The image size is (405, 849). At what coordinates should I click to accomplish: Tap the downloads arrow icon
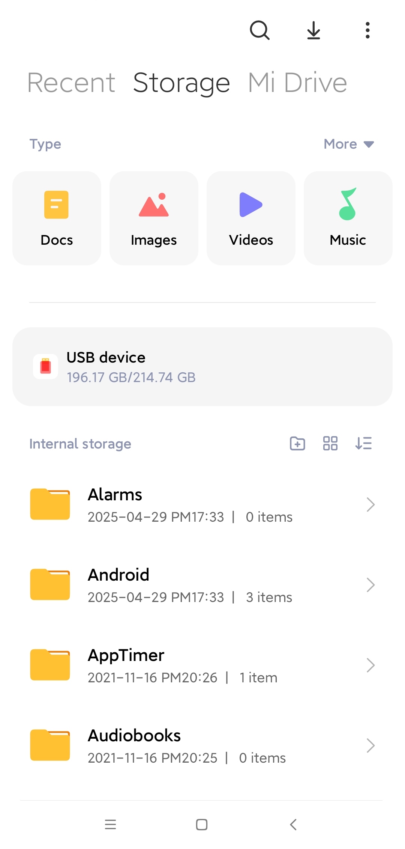click(x=313, y=30)
